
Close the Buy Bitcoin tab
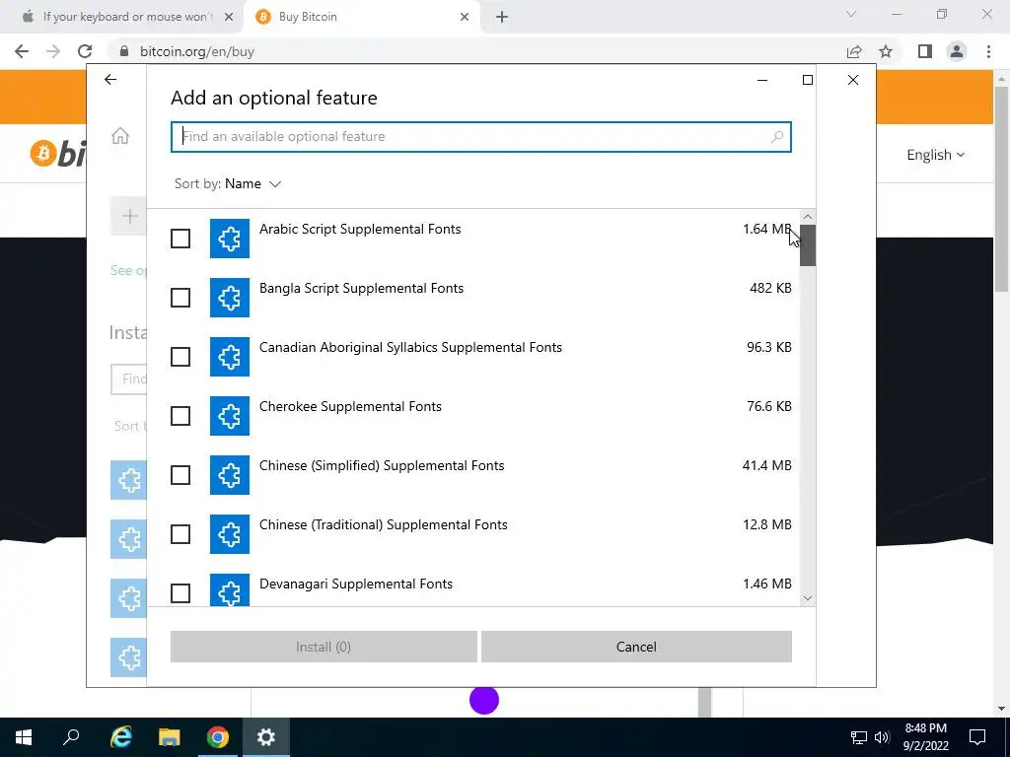(x=465, y=18)
